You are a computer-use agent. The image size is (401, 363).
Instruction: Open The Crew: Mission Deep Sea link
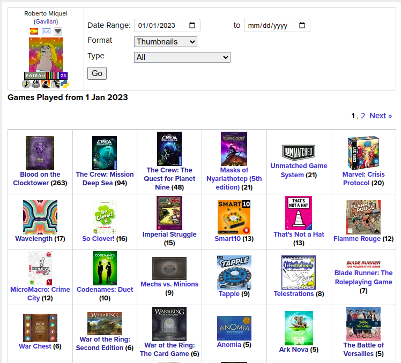(x=105, y=179)
